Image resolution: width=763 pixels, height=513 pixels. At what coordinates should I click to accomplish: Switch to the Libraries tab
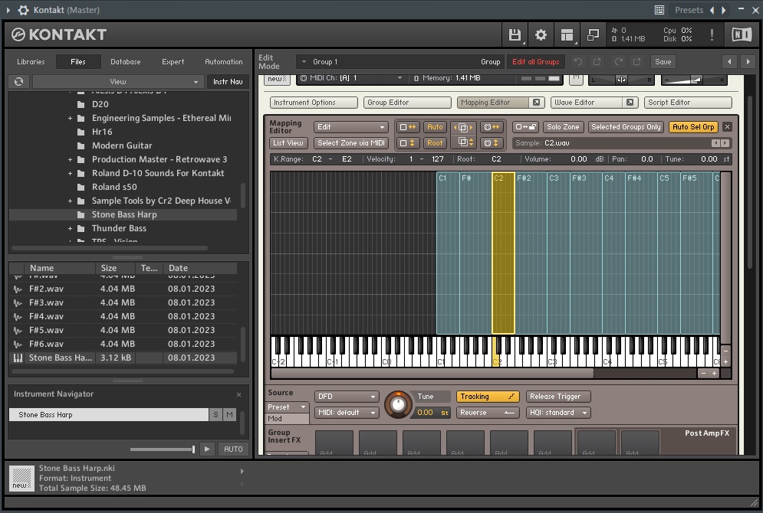click(31, 62)
